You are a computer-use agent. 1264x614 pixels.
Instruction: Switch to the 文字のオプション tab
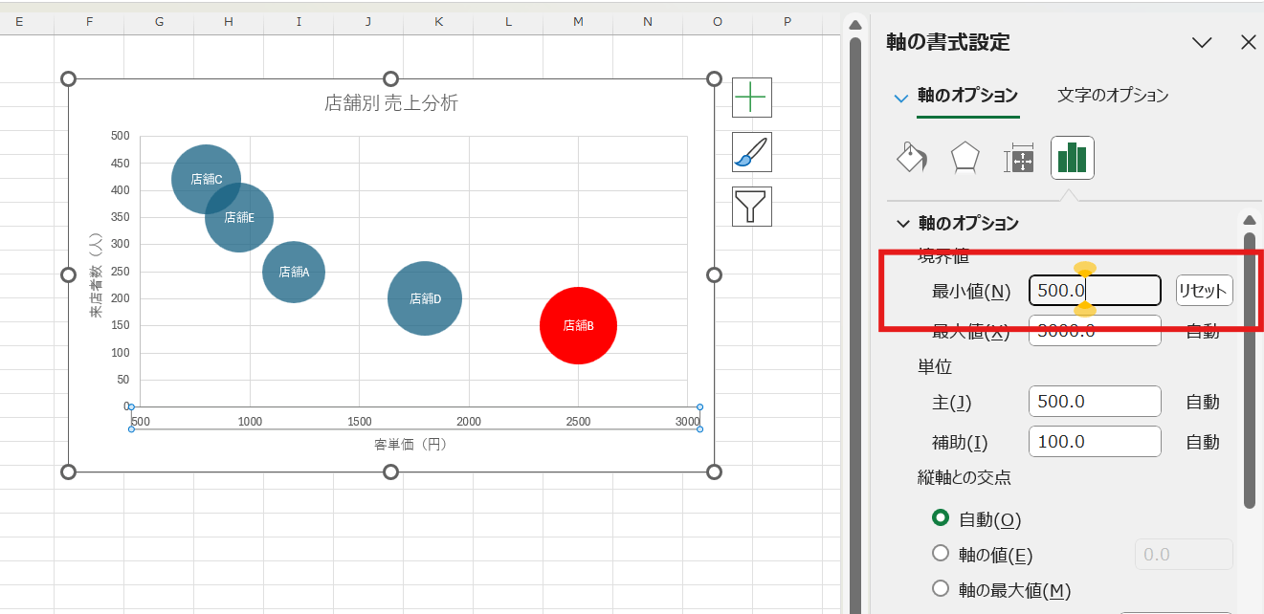click(1112, 95)
